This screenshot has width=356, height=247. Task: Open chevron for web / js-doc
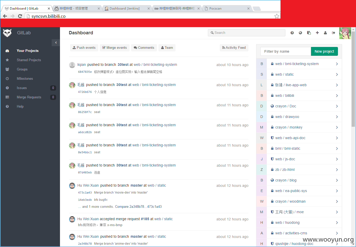(x=337, y=159)
